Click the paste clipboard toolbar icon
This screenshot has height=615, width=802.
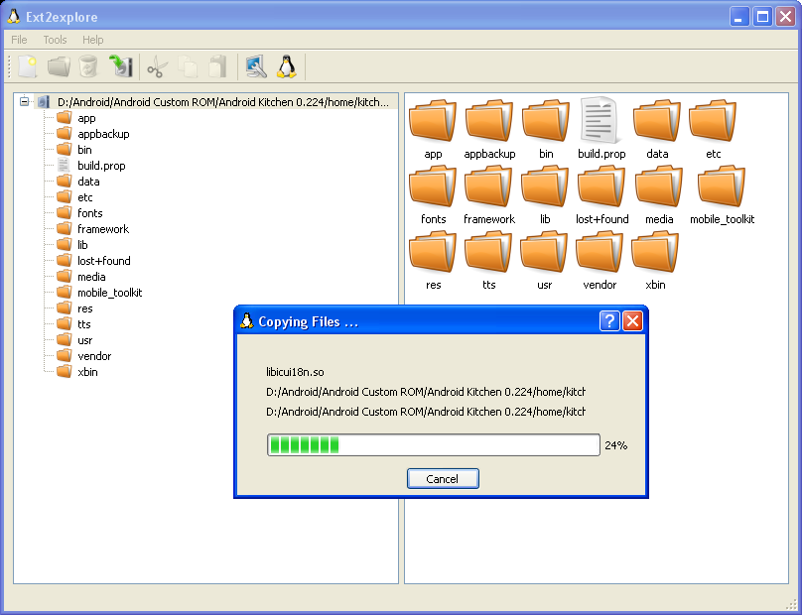218,66
